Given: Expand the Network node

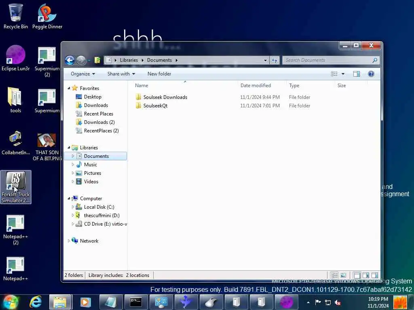Looking at the screenshot, I should pos(69,241).
